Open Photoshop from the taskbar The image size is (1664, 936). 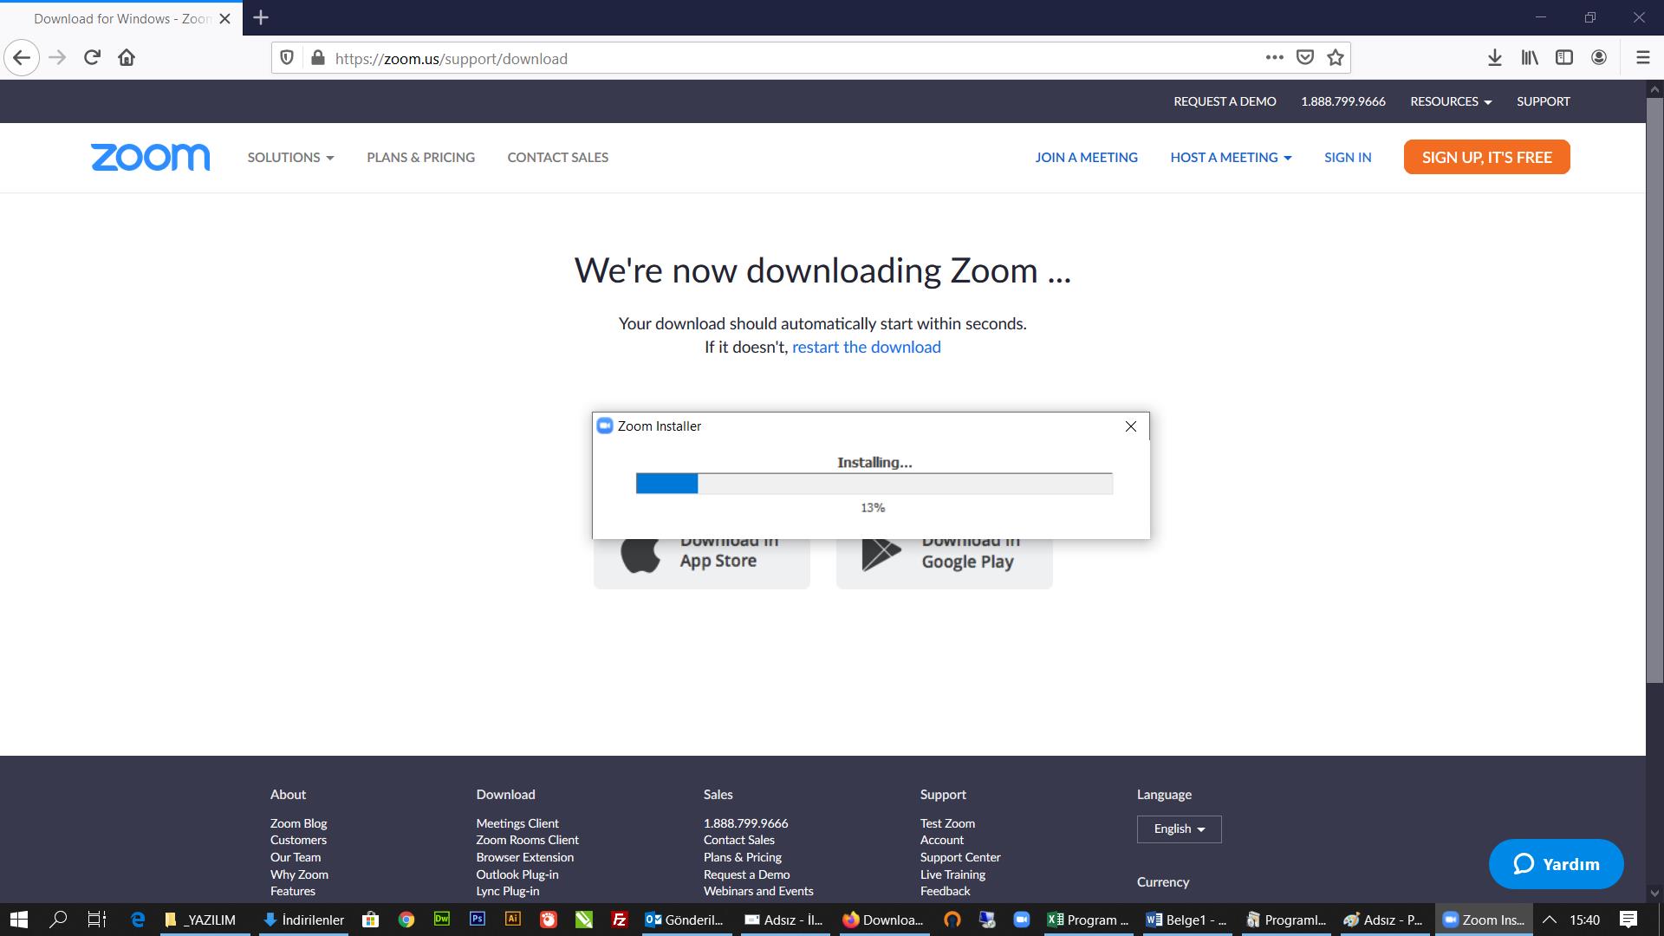coord(477,919)
